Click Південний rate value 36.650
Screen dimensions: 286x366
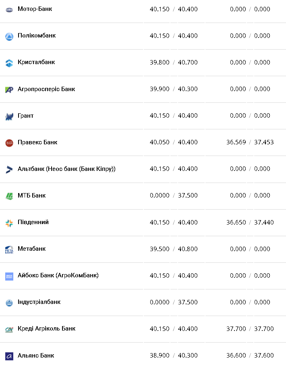coord(236,222)
